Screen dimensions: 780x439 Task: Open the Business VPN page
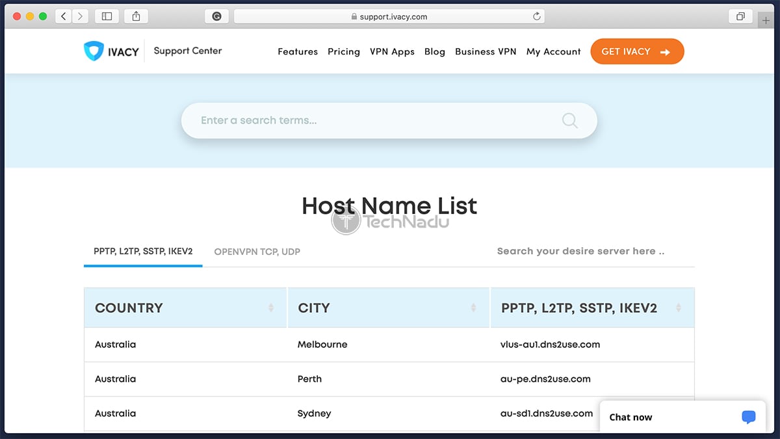pos(486,52)
